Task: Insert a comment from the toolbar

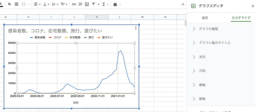Action: click(80, 5)
